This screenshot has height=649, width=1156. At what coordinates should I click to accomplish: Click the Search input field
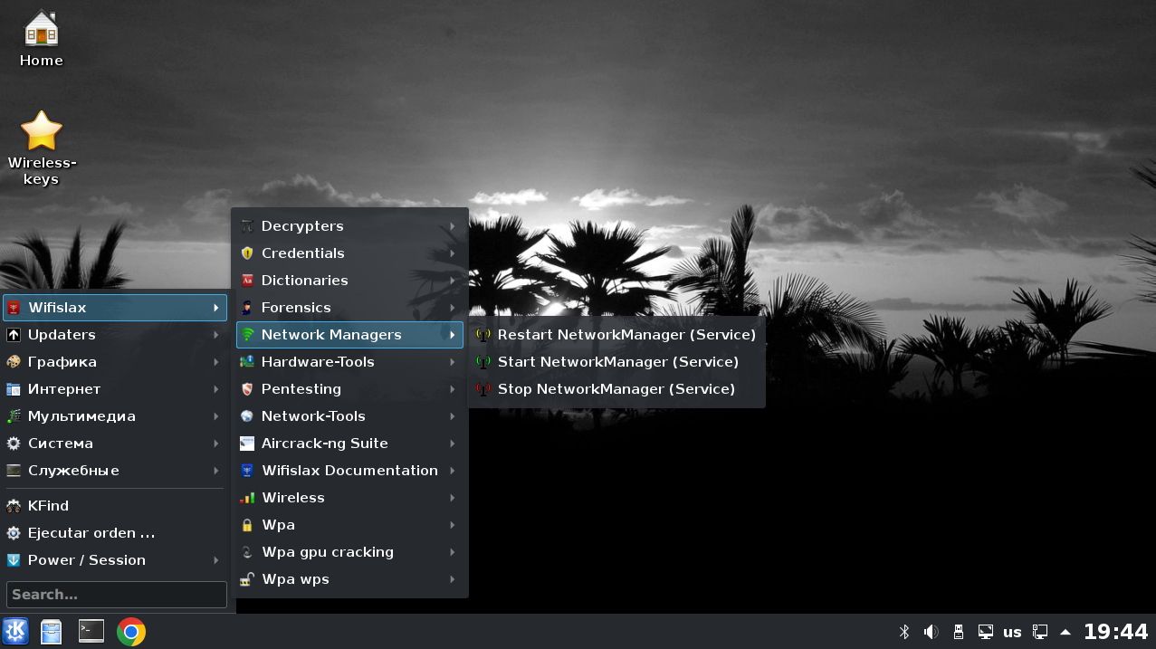click(x=117, y=595)
